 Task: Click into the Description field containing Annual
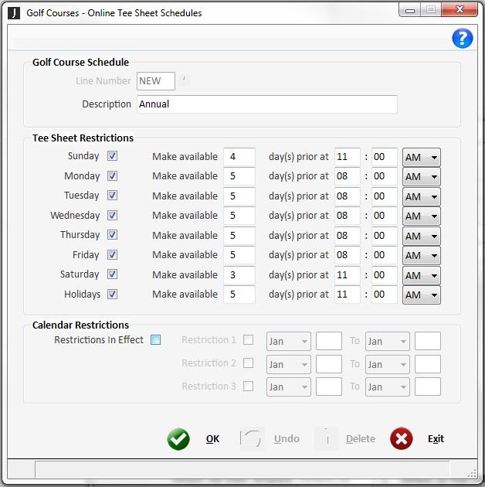266,104
